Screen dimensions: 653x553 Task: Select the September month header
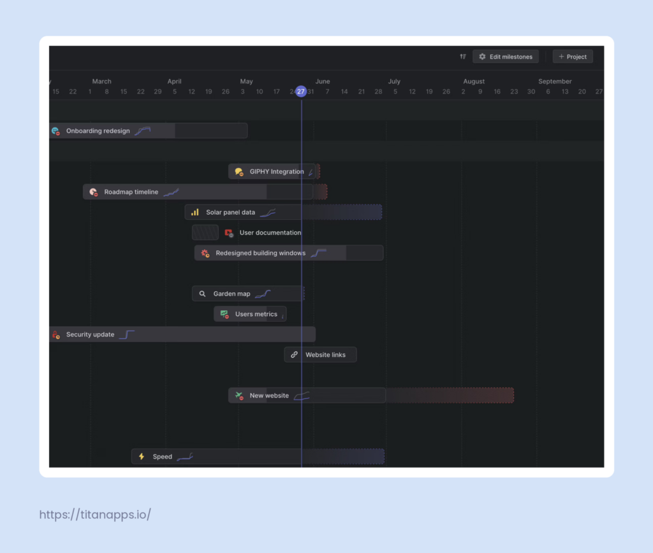(x=555, y=81)
